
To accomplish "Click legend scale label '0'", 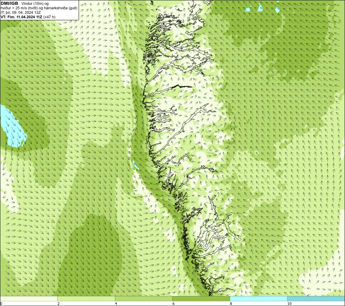I will pyautogui.click(x=1, y=304).
